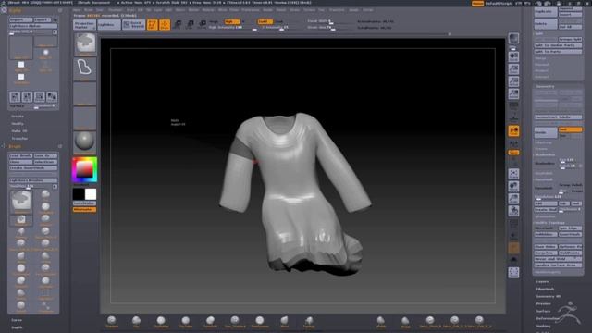Open the Preferences menu in menu bar

tap(251, 10)
